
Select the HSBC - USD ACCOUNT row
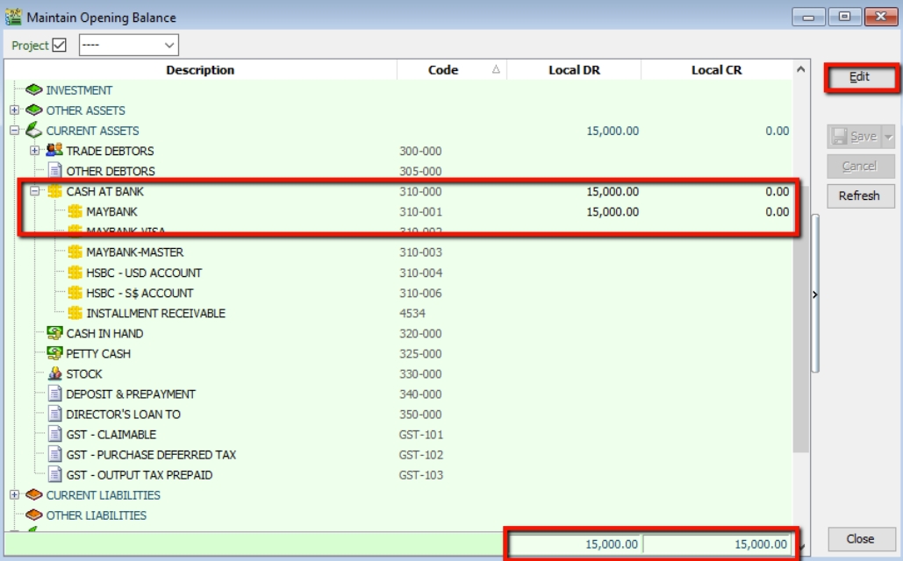pyautogui.click(x=144, y=273)
